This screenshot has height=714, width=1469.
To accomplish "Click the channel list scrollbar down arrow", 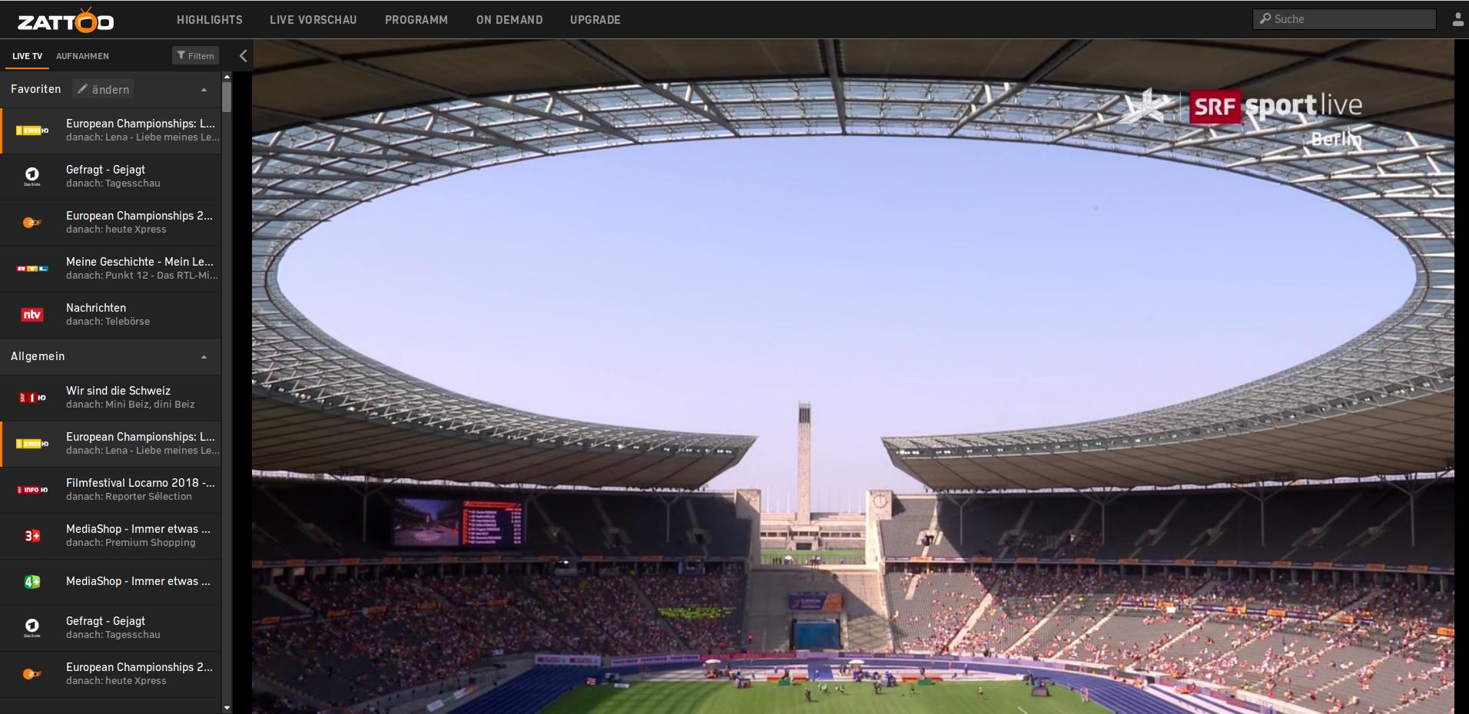I will 227,707.
